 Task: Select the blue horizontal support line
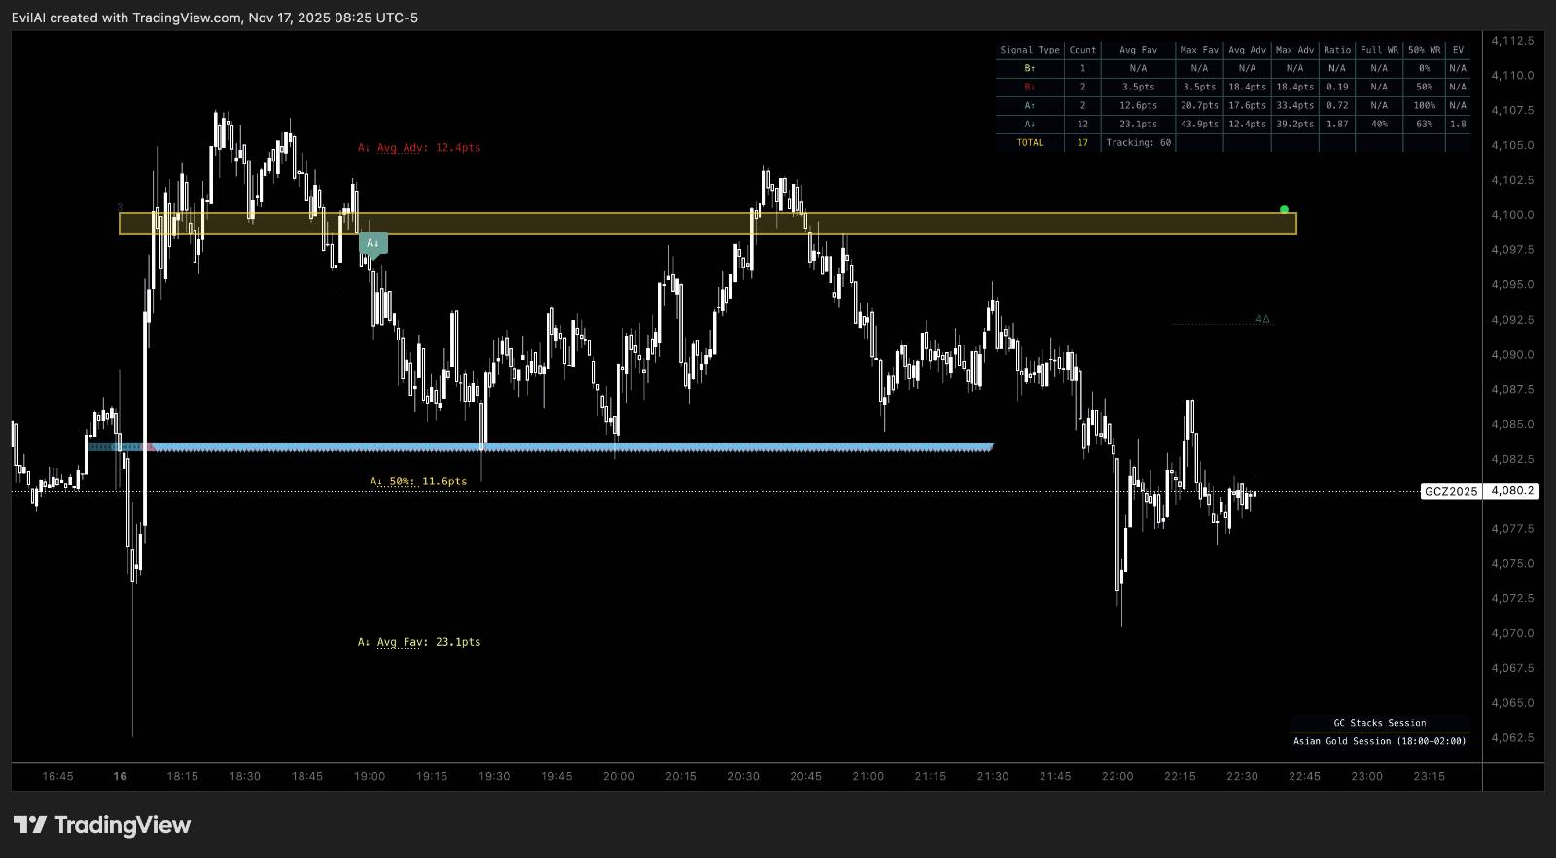coord(583,447)
